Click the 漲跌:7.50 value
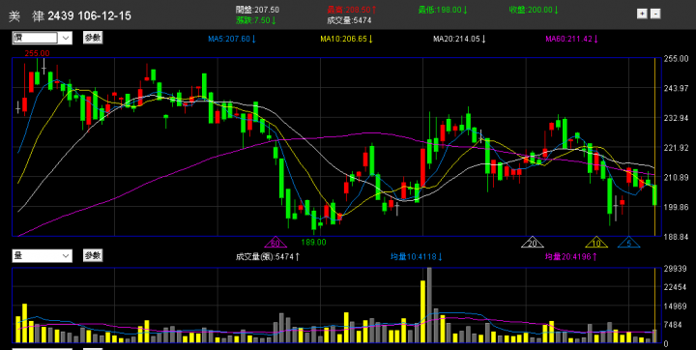Image resolution: width=696 pixels, height=350 pixels. coord(255,20)
